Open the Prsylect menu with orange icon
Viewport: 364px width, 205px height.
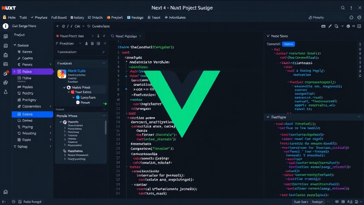pos(115,17)
